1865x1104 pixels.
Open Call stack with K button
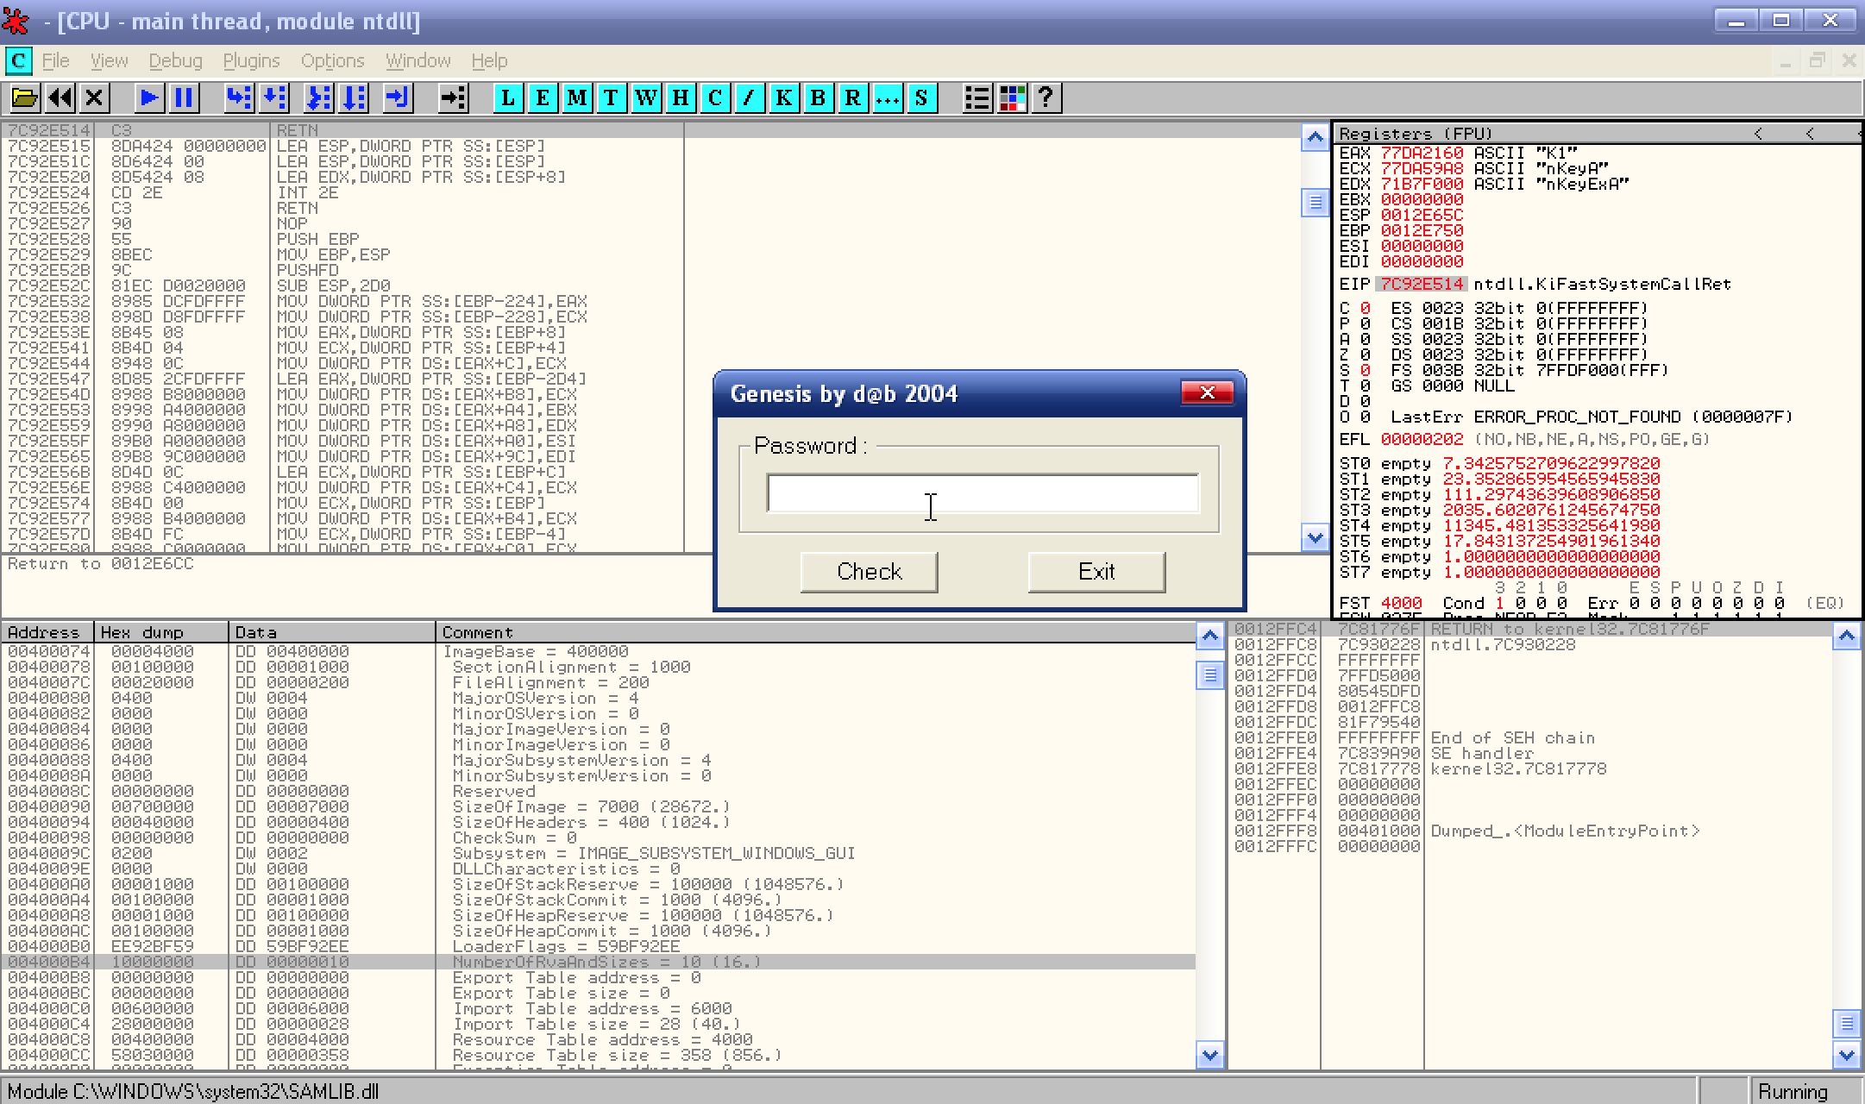tap(783, 97)
